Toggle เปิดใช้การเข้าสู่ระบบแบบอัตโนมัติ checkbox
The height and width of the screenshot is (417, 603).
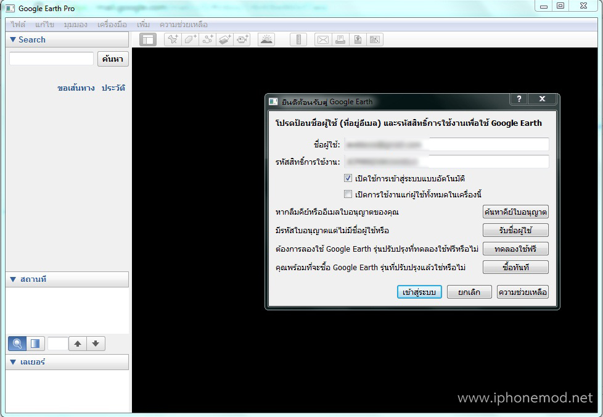pyautogui.click(x=348, y=178)
